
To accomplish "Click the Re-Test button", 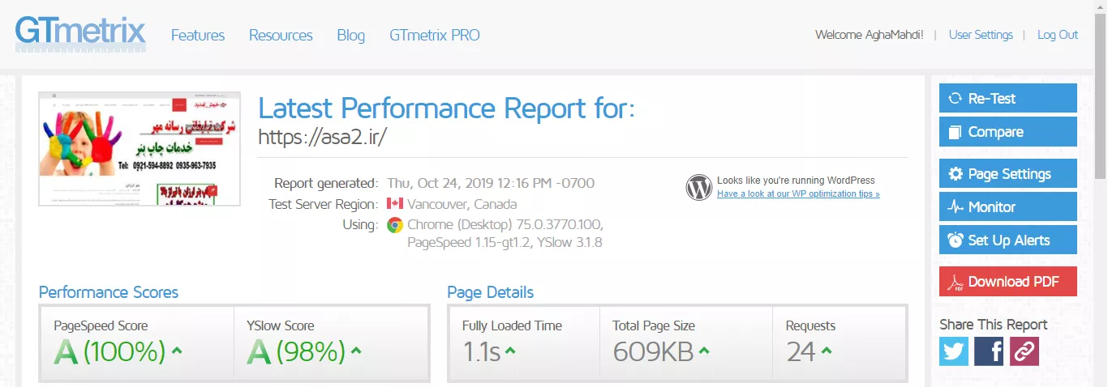I will coord(1008,98).
